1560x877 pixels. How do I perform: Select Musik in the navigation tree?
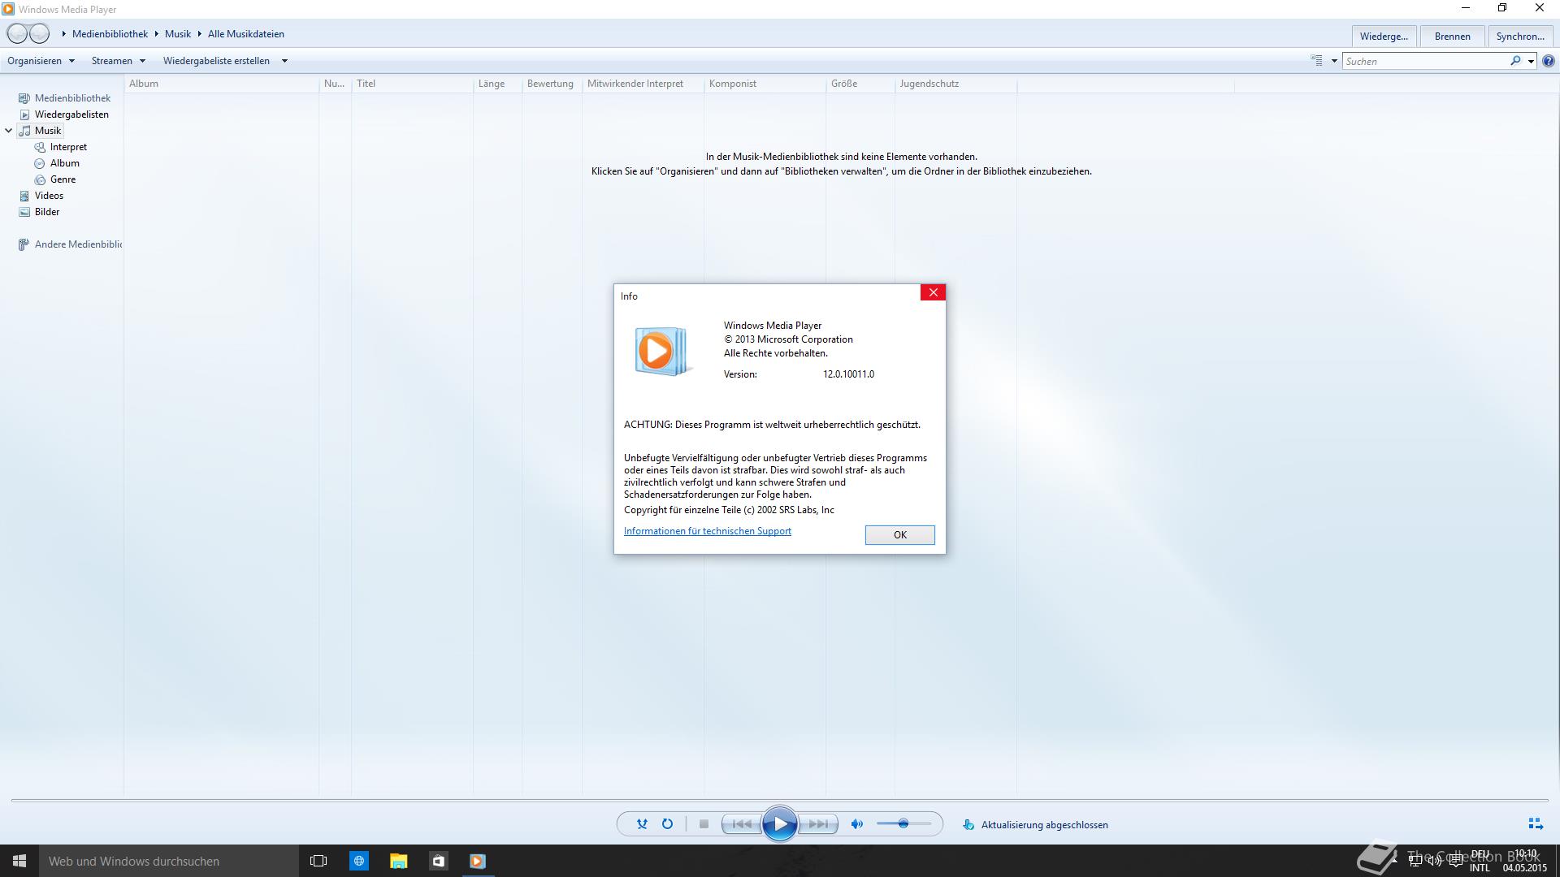point(48,131)
